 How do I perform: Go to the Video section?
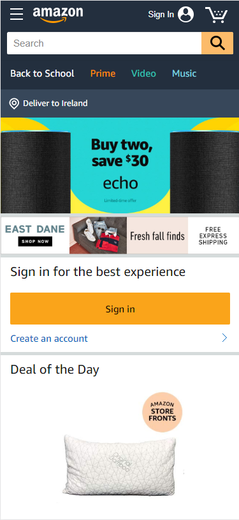143,73
